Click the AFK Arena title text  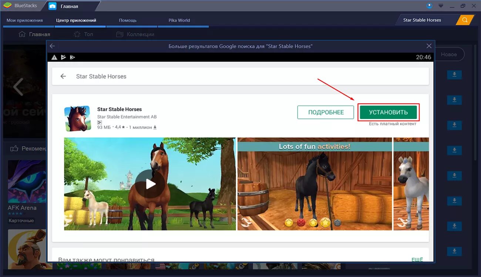click(x=22, y=208)
